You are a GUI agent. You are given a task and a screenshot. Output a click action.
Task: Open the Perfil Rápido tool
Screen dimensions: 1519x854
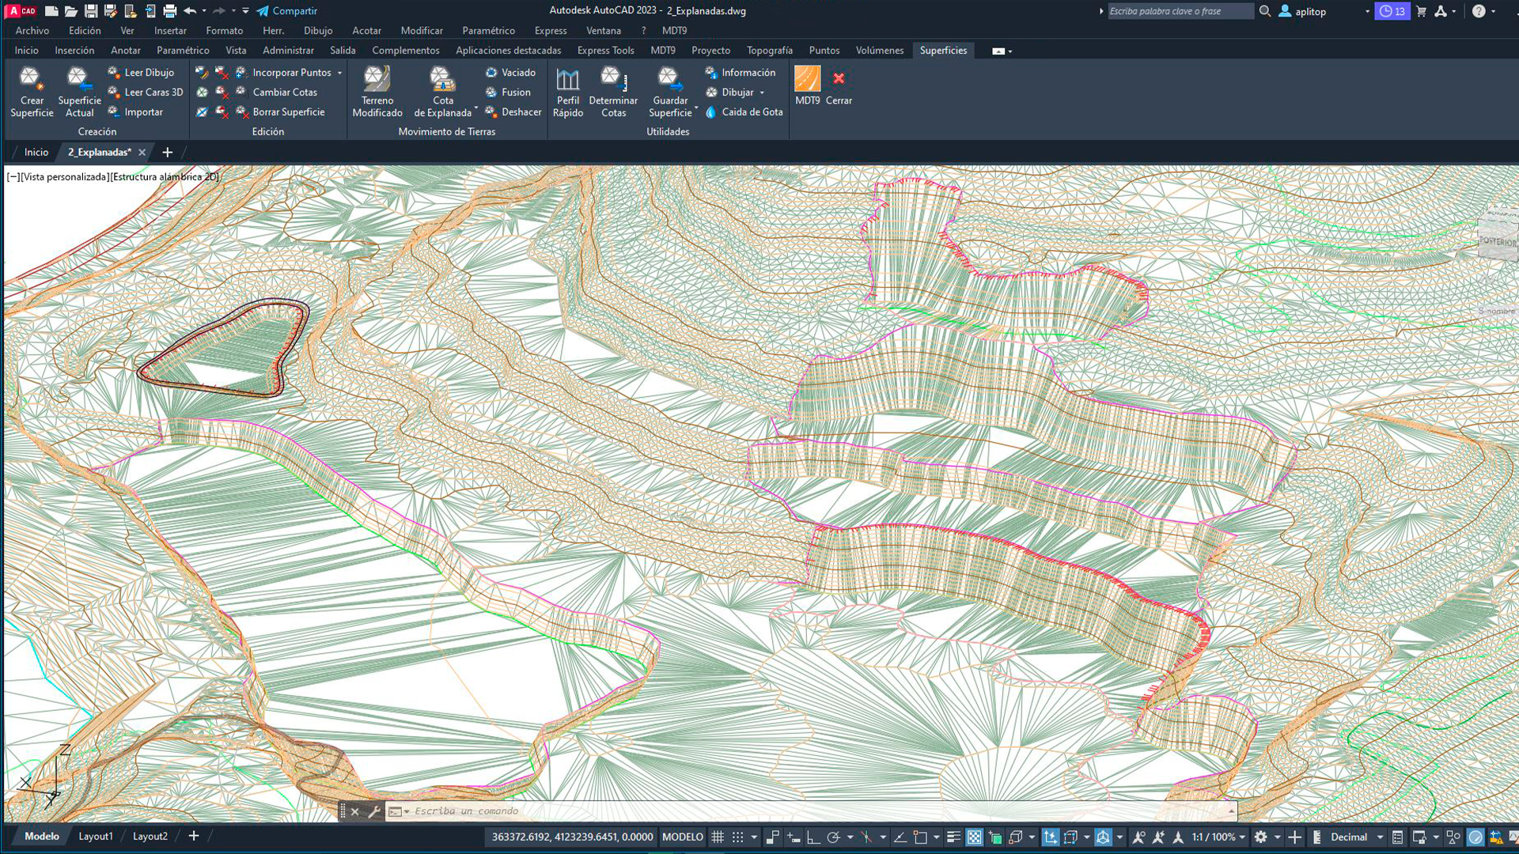(x=568, y=93)
